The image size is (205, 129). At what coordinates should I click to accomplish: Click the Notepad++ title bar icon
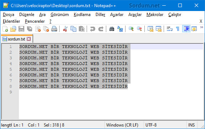[x=6, y=5]
